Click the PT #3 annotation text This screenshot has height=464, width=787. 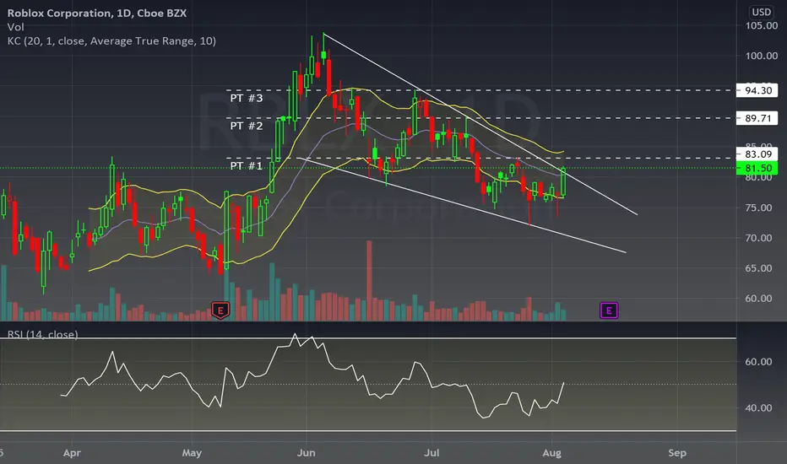tap(246, 98)
